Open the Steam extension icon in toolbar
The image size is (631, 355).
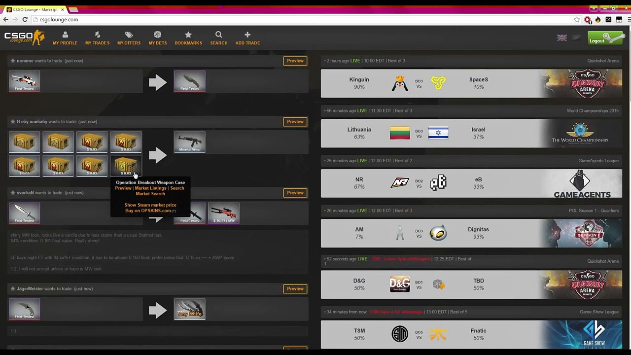(x=608, y=19)
